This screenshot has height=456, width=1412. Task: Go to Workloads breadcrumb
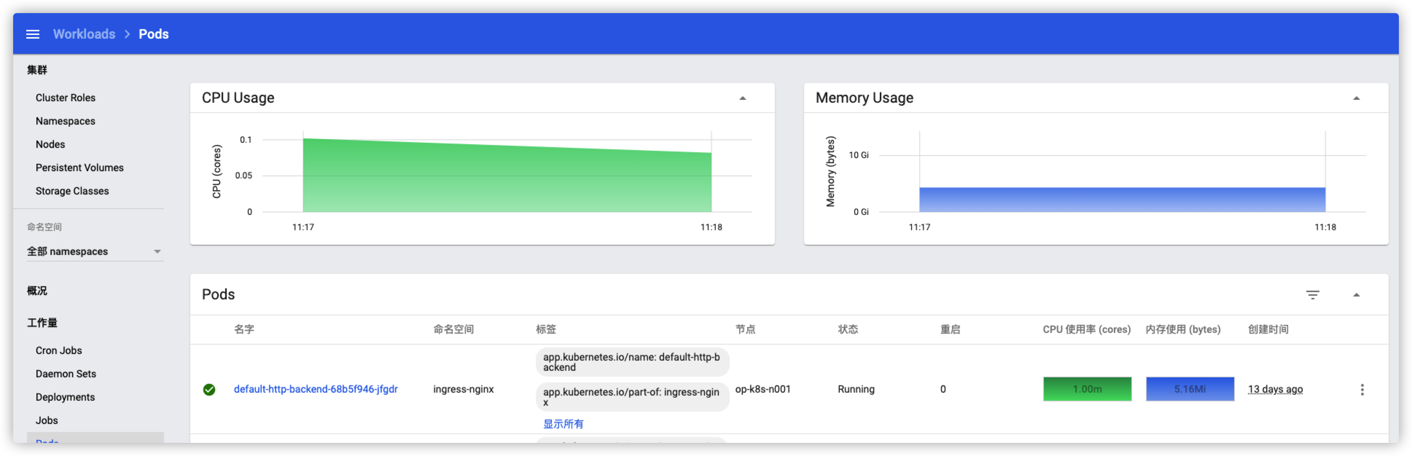(84, 34)
